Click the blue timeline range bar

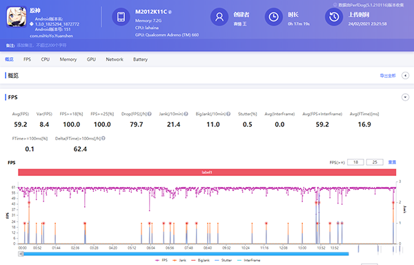[x=186, y=254]
